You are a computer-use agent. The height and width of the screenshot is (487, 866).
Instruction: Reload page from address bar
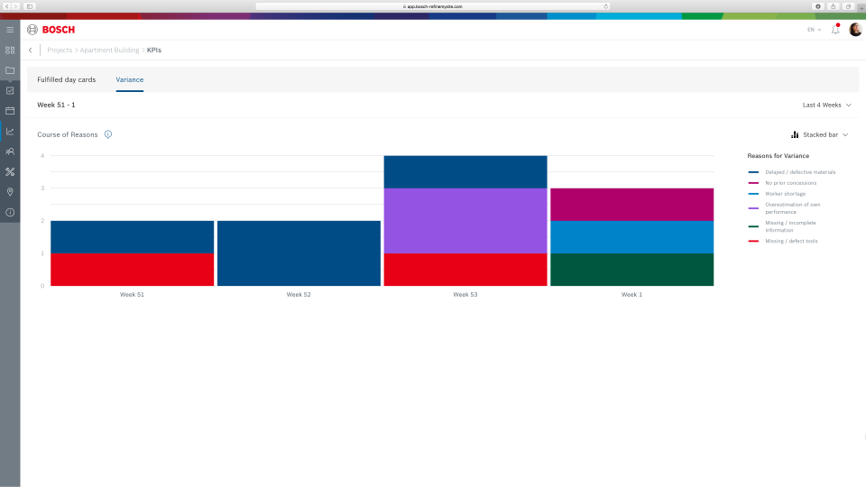coord(606,6)
